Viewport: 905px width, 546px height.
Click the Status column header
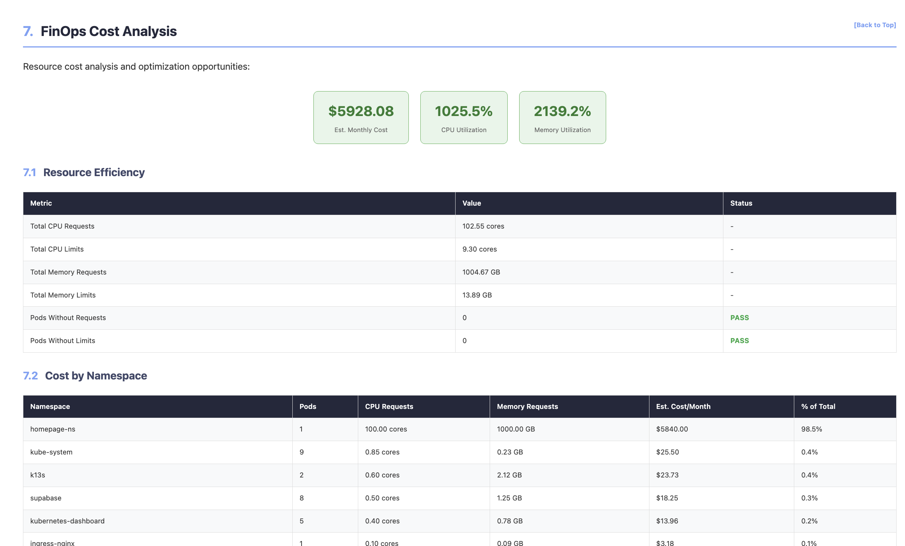tap(741, 203)
